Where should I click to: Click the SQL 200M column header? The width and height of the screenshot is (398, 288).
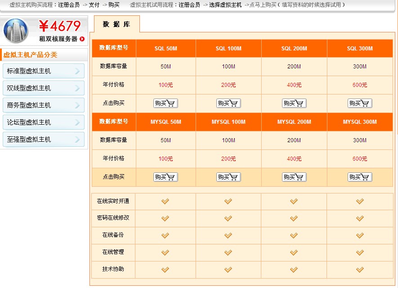coord(294,48)
